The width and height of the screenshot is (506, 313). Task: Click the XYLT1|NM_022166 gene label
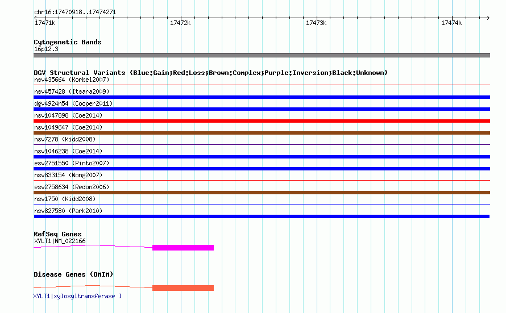(x=60, y=241)
